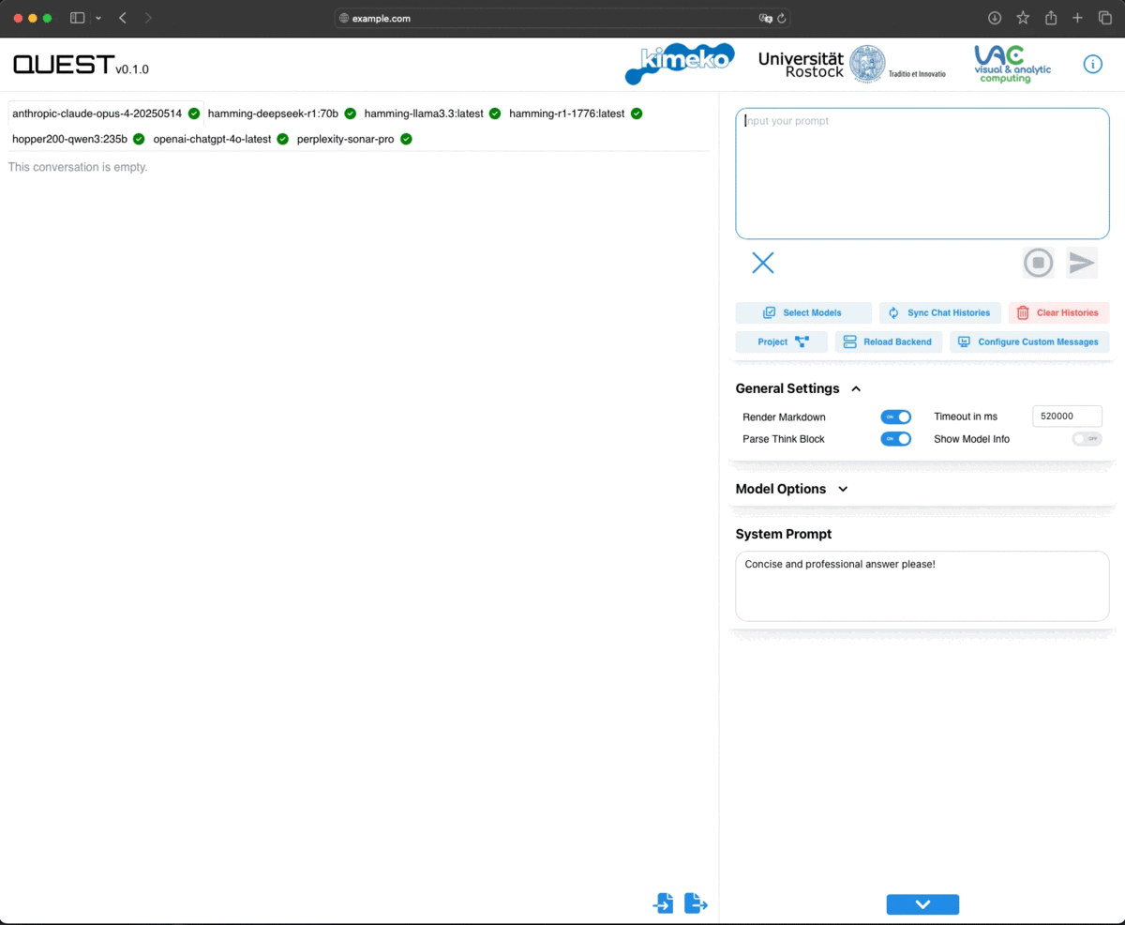Collapse the General Settings section
This screenshot has height=925, width=1125.
(x=856, y=389)
